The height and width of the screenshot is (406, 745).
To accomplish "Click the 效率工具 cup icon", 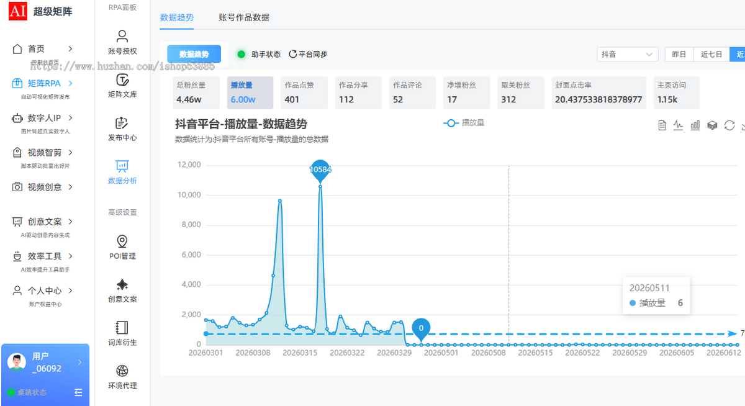I will pyautogui.click(x=17, y=256).
